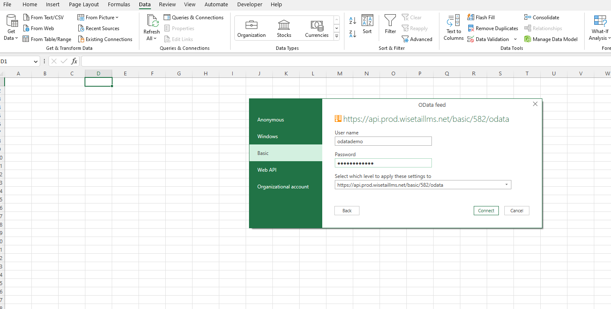Image resolution: width=611 pixels, height=309 pixels.
Task: Open Advanced filter options
Action: pos(417,39)
